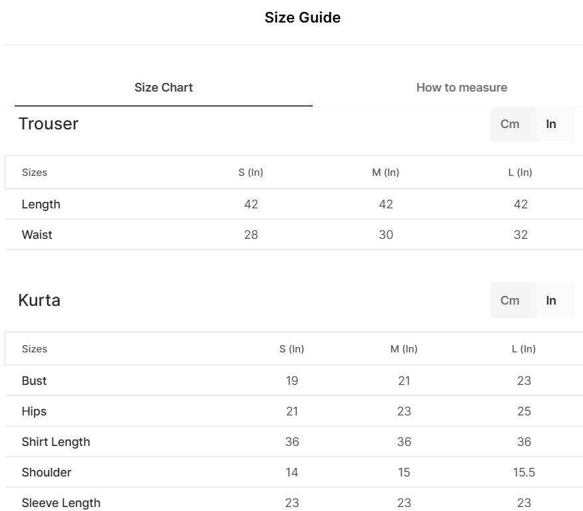583x511 pixels.
Task: Click the Size Guide title
Action: point(302,18)
